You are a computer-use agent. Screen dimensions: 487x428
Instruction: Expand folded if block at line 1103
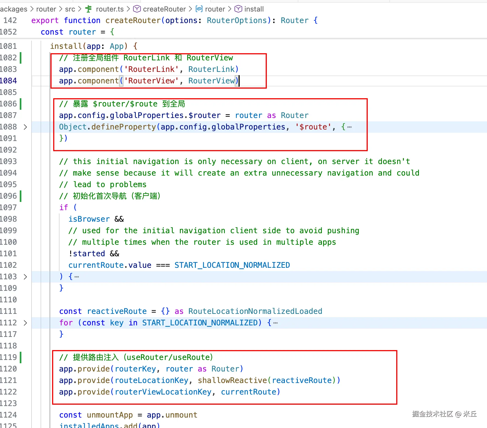tap(25, 277)
